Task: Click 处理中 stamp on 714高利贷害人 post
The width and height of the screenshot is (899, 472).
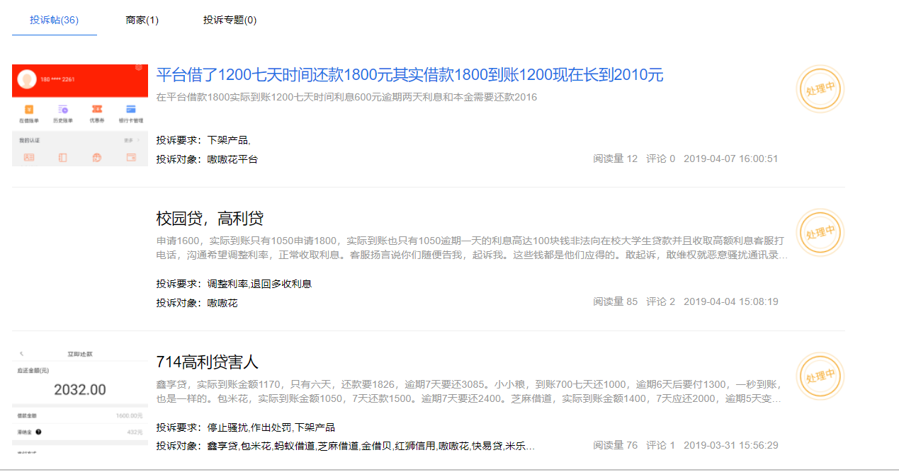Action: point(820,376)
